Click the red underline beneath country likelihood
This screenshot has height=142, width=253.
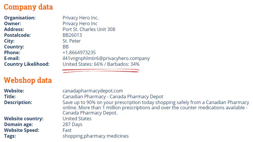101,71
